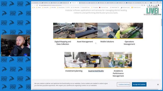Click the green water pipes photo
This screenshot has height=91, width=163.
(x=131, y=31)
